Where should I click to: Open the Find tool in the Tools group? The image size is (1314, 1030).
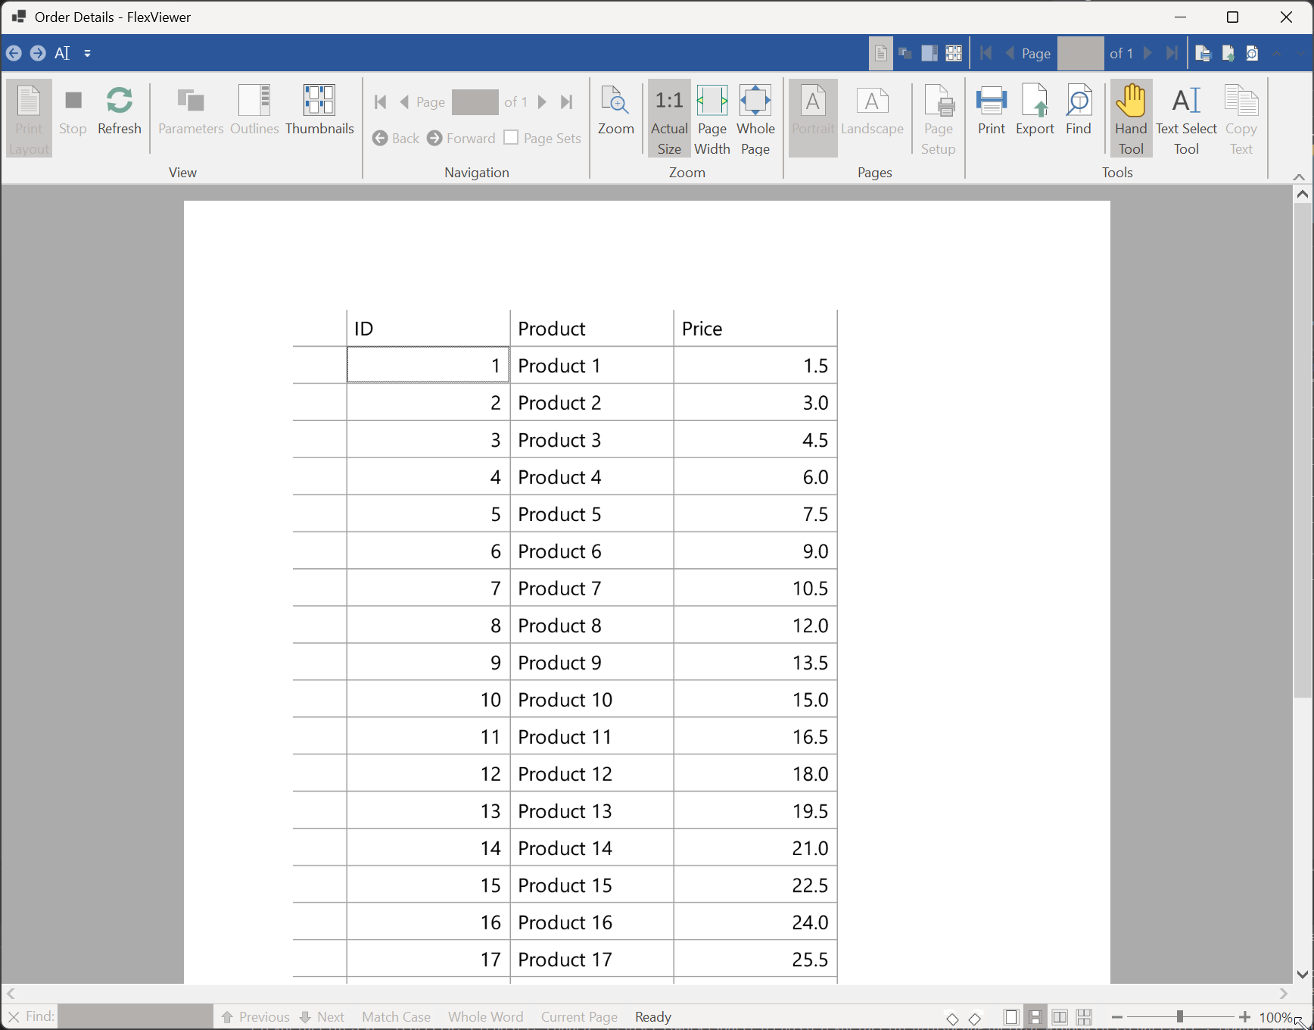coord(1078,111)
